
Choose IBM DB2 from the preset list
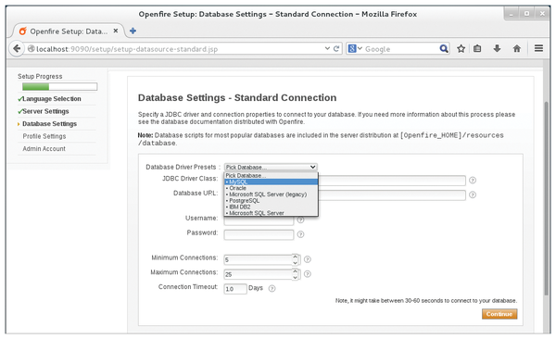pyautogui.click(x=271, y=207)
